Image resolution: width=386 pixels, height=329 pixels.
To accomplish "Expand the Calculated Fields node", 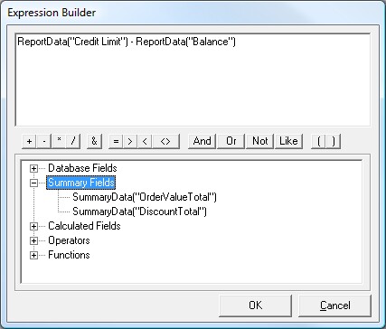I will point(33,226).
